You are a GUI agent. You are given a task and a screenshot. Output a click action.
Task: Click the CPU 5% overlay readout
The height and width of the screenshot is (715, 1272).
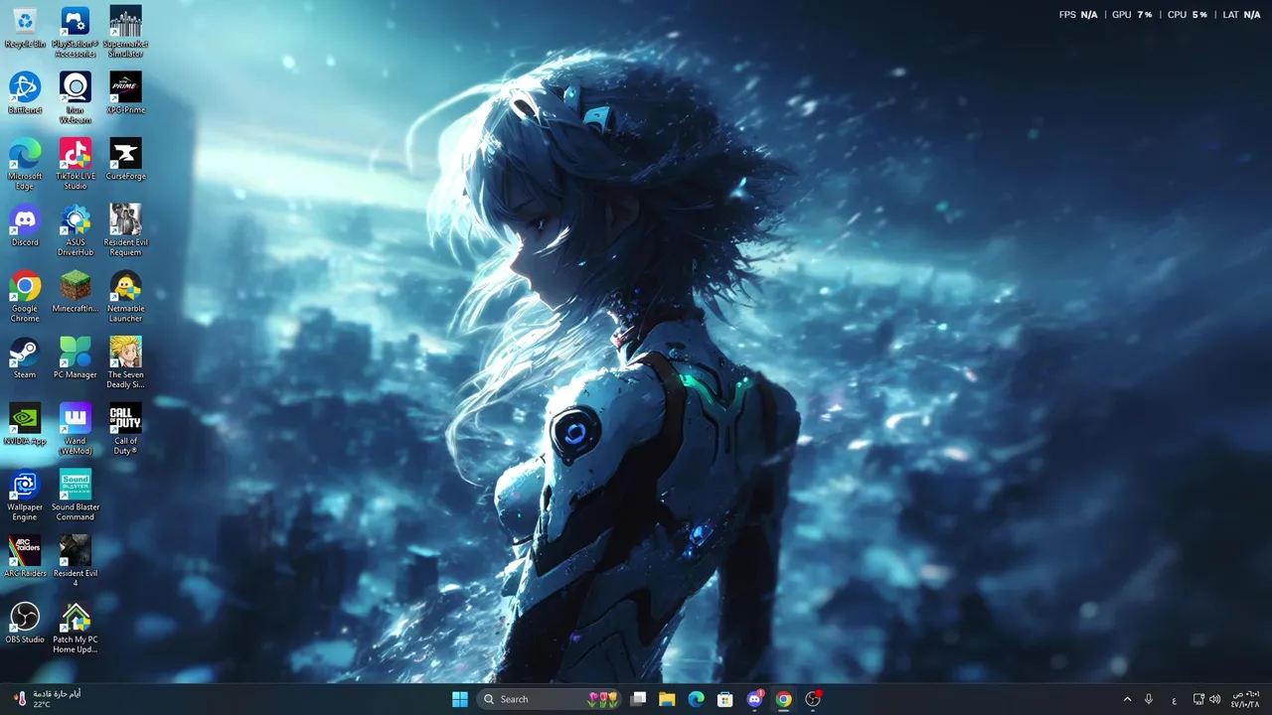pyautogui.click(x=1188, y=15)
